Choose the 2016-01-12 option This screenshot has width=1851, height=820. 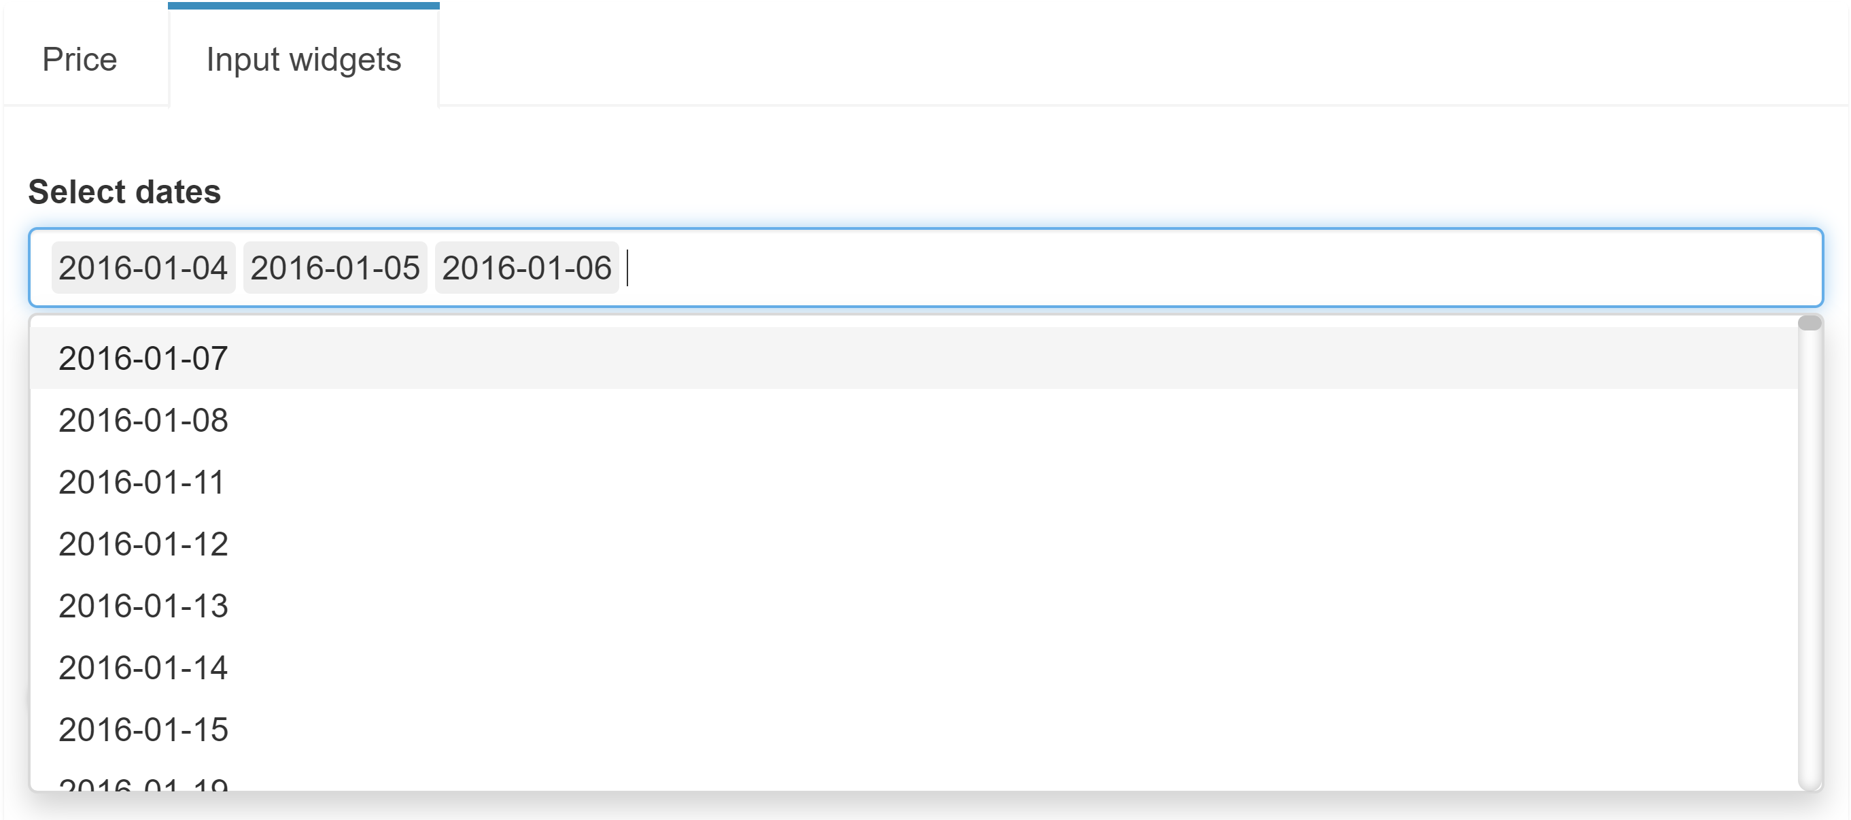pos(143,544)
